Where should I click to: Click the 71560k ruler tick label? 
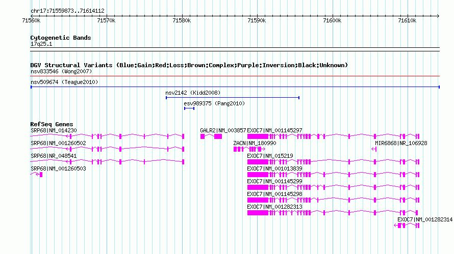31,20
